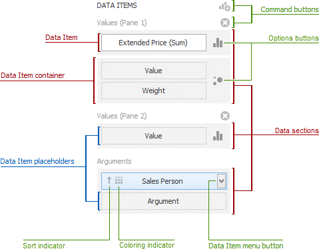This screenshot has width=319, height=249.
Task: Open bar chart options beside Extended Price
Action: pyautogui.click(x=218, y=43)
